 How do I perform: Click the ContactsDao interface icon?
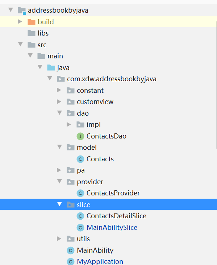pyautogui.click(x=80, y=136)
